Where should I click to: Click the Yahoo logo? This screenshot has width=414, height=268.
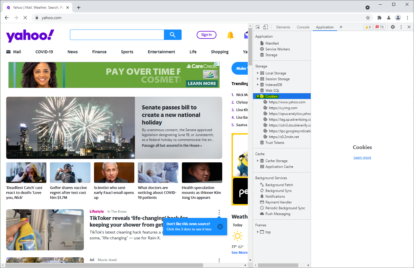coord(30,36)
